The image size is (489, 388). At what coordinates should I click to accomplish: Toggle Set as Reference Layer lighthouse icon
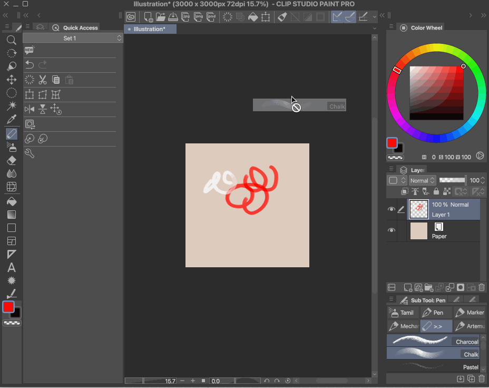[x=415, y=191]
